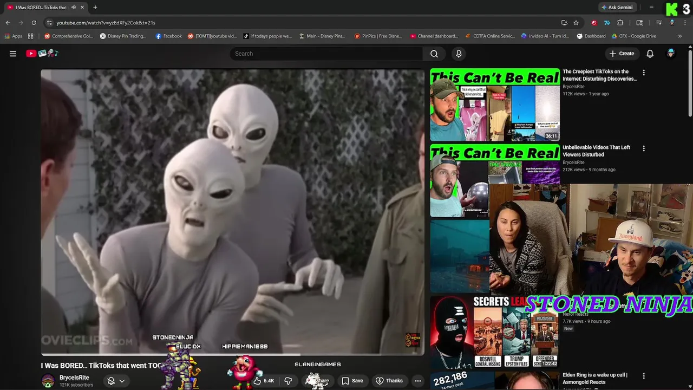
Task: Close the 'I Was BORED' tab
Action: pyautogui.click(x=83, y=8)
